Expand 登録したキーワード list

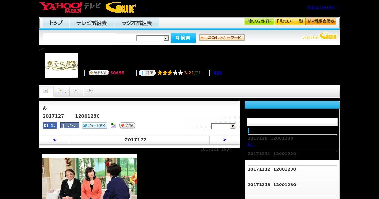[222, 38]
